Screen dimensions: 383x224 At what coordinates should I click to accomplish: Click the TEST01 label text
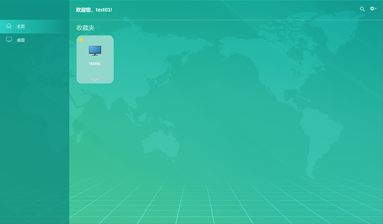(95, 64)
